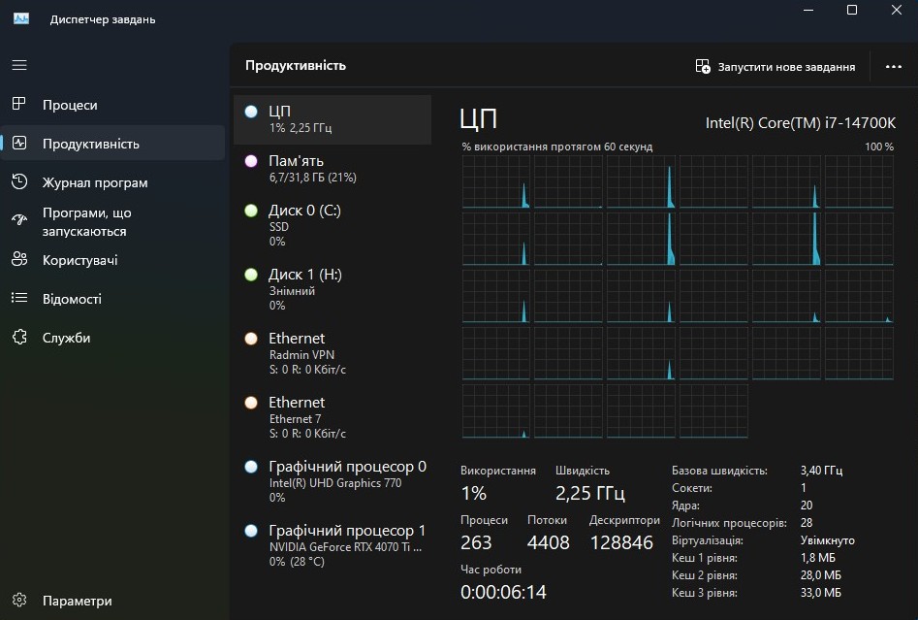The width and height of the screenshot is (918, 620).
Task: Click the Параметри gear icon
Action: click(19, 600)
